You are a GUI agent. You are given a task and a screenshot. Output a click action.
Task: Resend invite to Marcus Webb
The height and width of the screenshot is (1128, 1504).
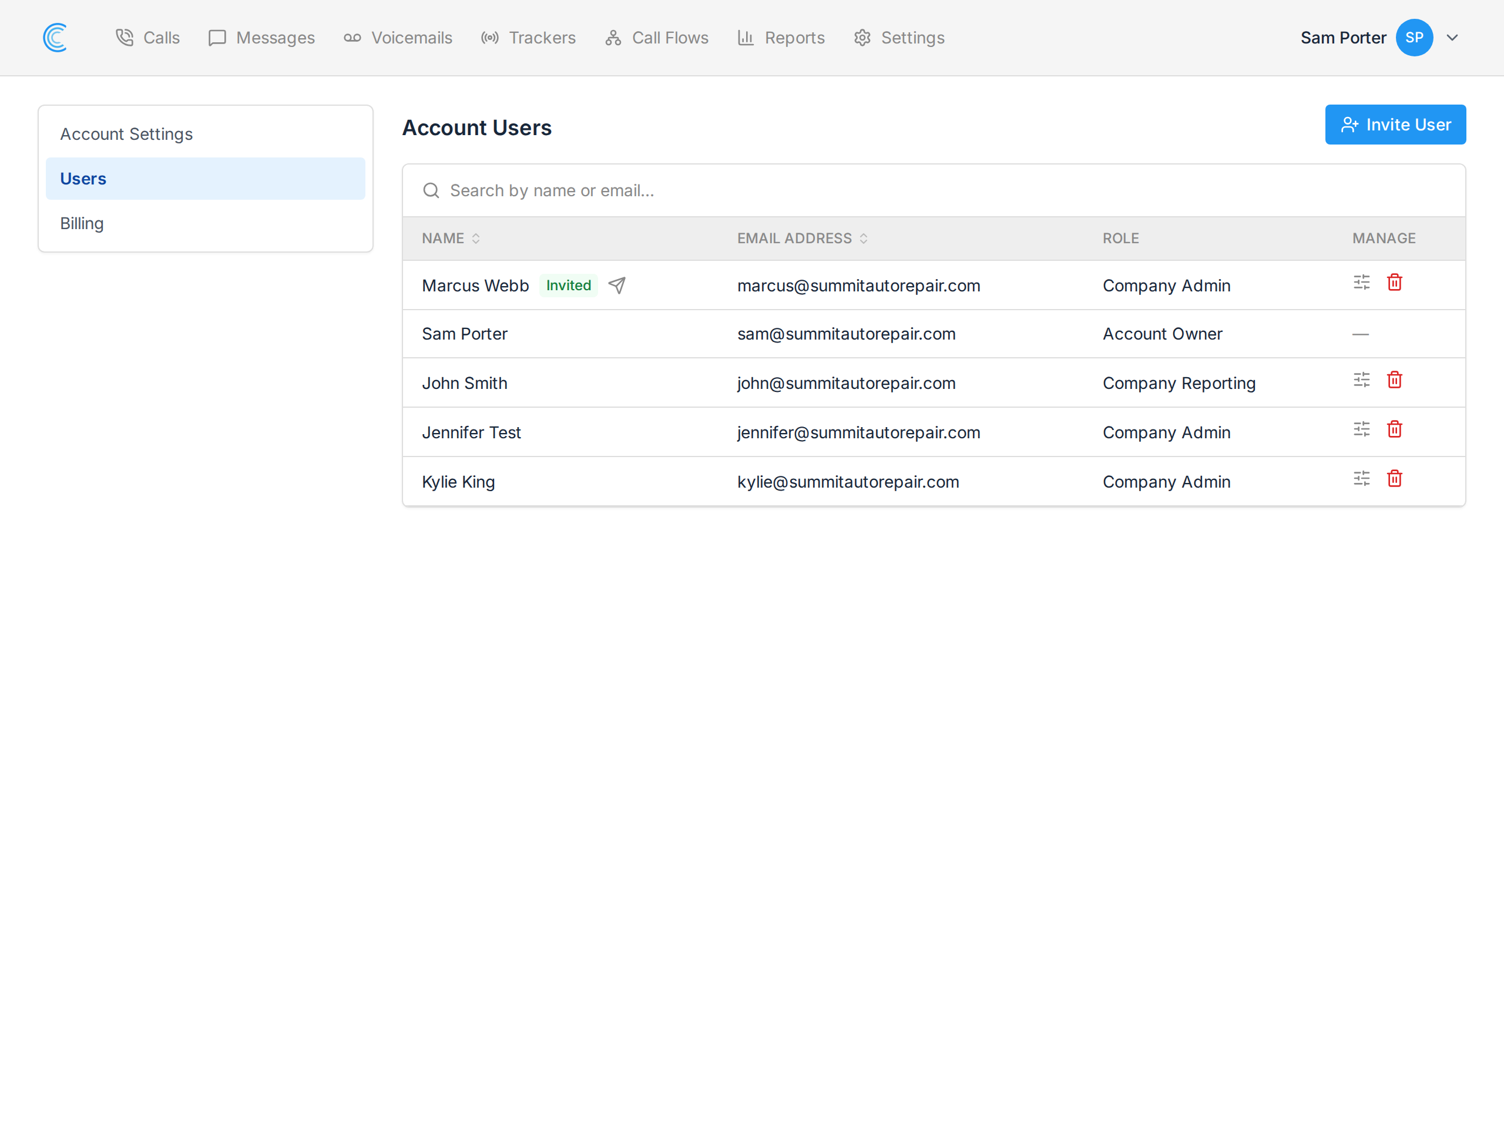617,286
